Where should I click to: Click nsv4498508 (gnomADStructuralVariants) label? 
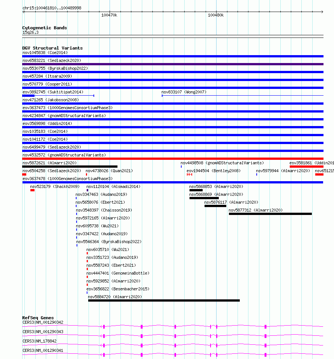(x=222, y=163)
